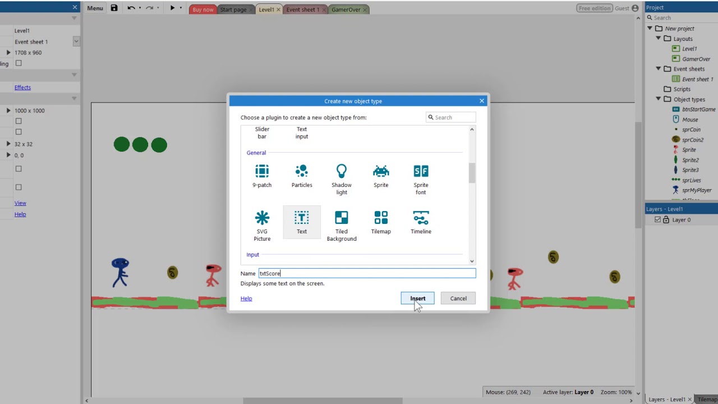Toggle Layer 0 lock icon

666,220
